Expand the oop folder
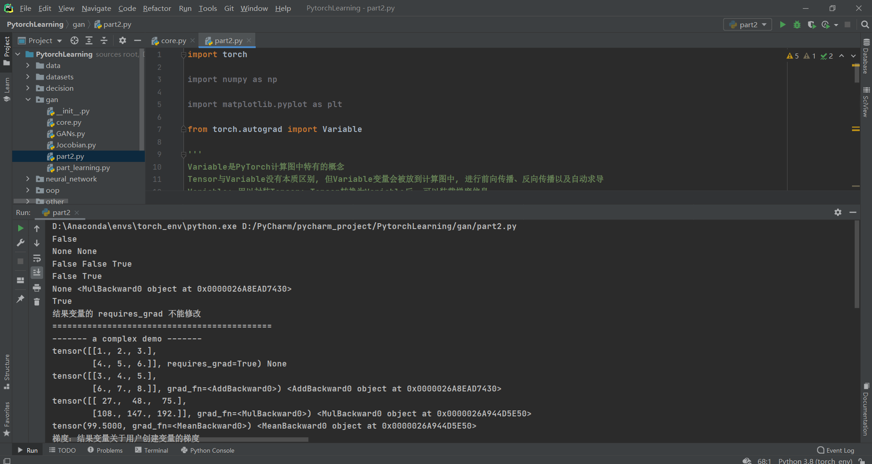 pos(28,190)
